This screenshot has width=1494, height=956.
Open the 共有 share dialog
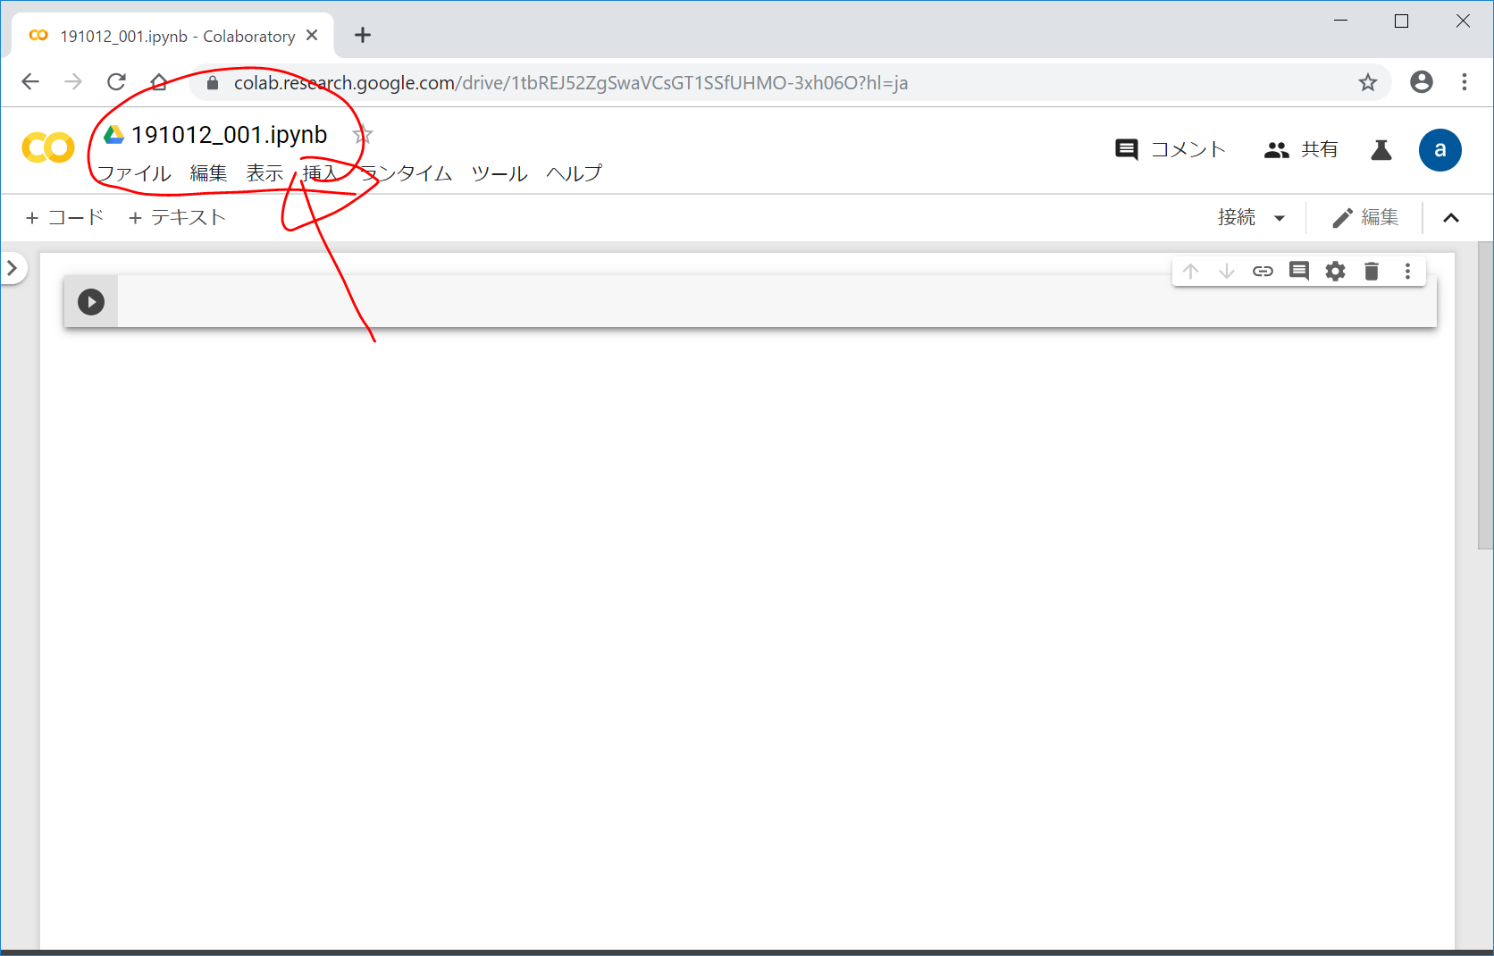pos(1302,150)
